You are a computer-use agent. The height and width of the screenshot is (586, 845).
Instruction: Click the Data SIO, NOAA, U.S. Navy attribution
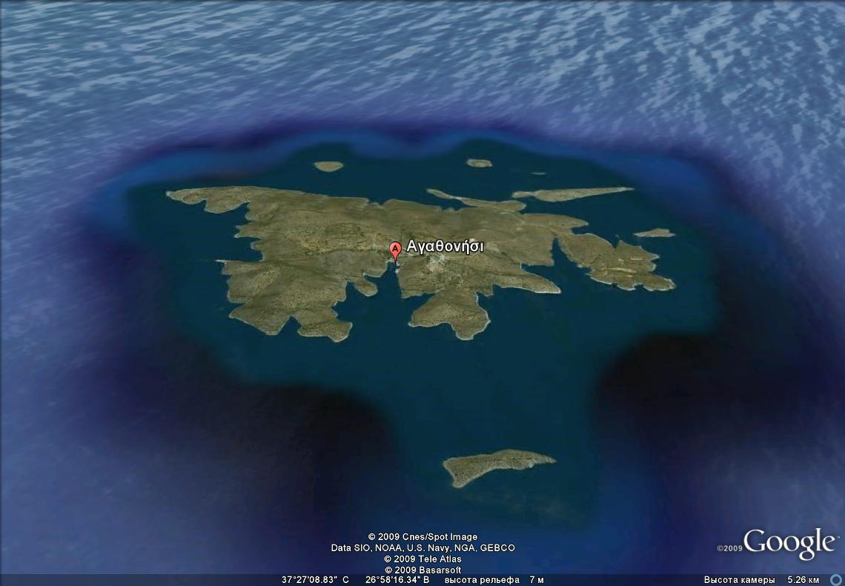coord(422,547)
